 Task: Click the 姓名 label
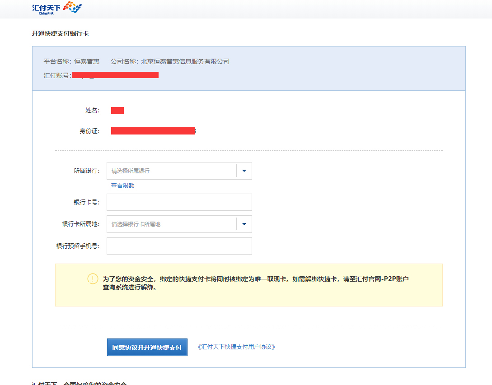pos(93,111)
